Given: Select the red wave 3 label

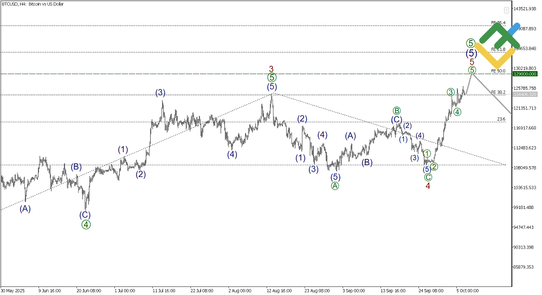Looking at the screenshot, I should coord(272,69).
